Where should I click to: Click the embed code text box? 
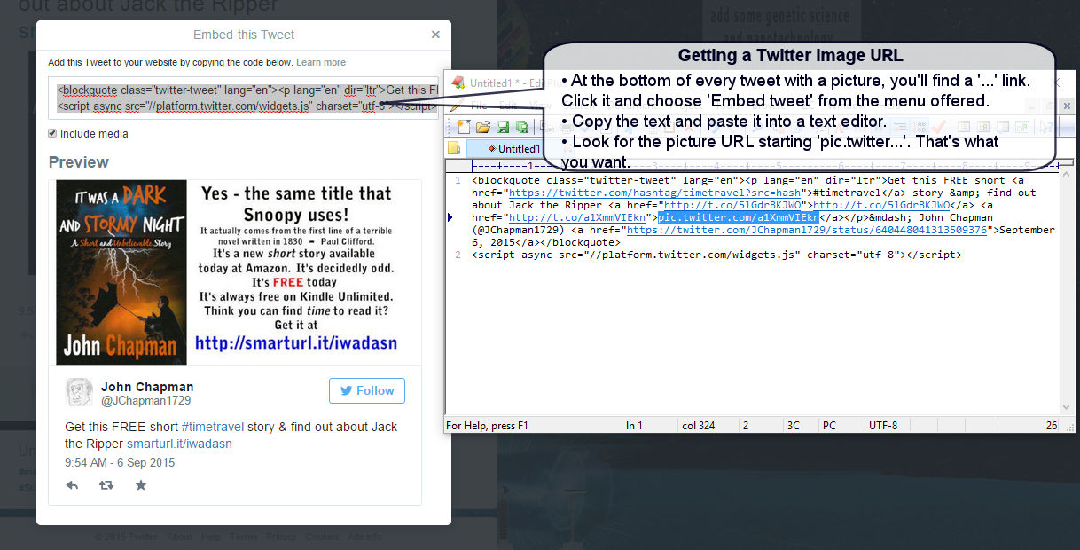tap(243, 98)
